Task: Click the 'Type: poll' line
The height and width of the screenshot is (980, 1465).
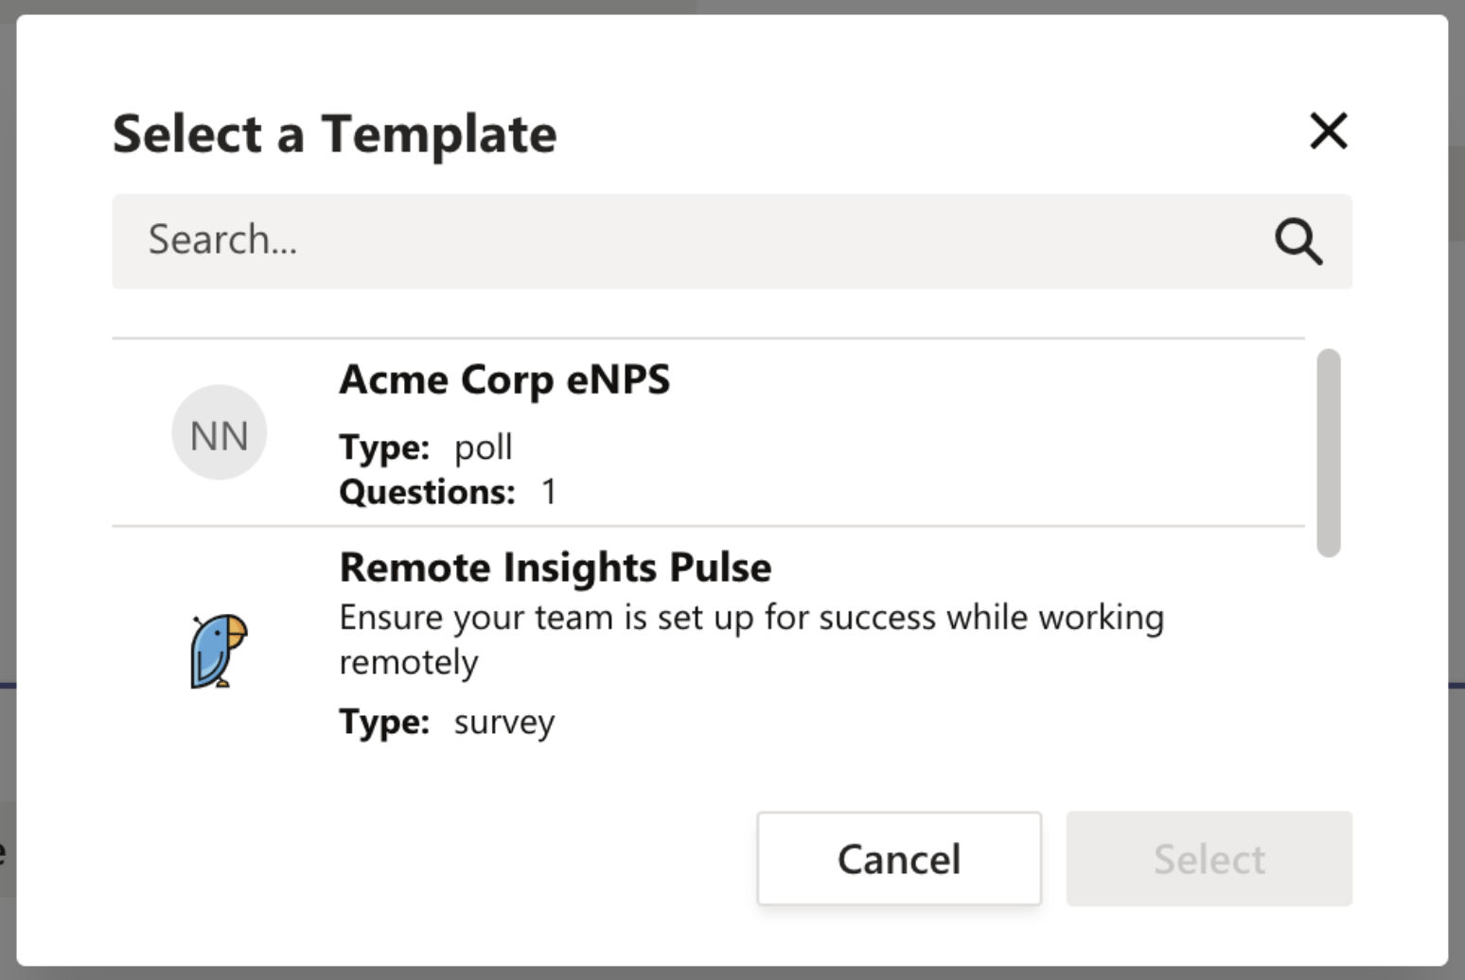Action: coord(426,447)
